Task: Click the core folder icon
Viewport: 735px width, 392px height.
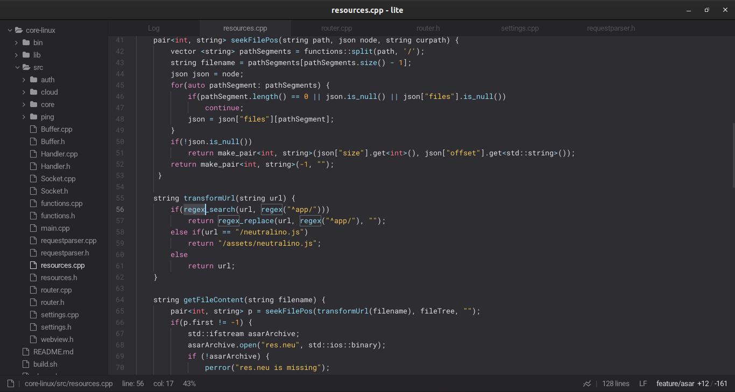Action: [x=33, y=104]
